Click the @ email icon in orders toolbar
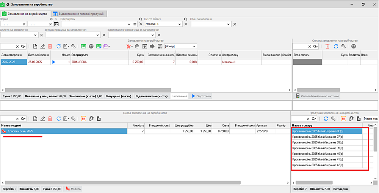The width and height of the screenshot is (379, 193). (137, 46)
